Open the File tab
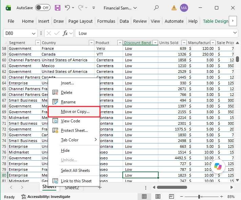 click(x=11, y=21)
